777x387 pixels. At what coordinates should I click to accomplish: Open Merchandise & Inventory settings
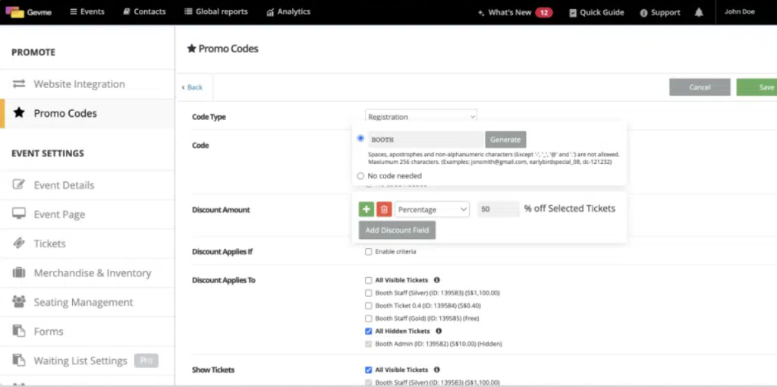click(87, 272)
